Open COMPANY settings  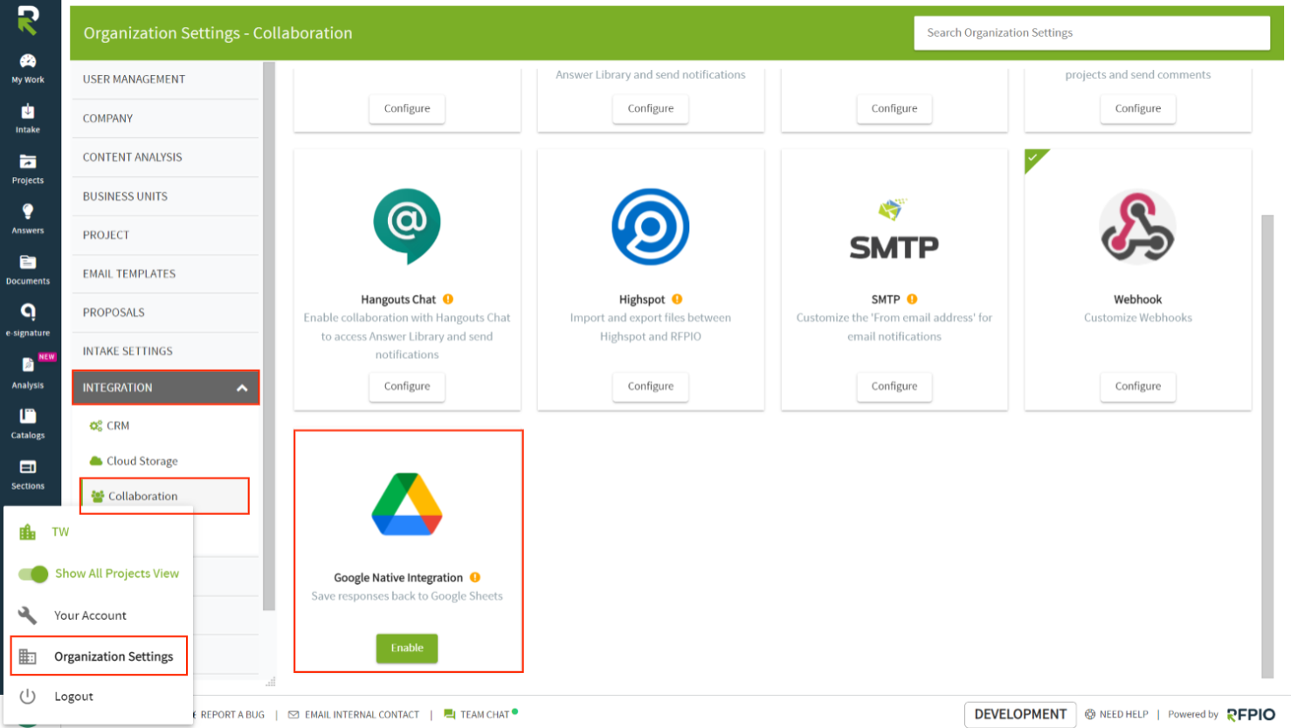(x=165, y=118)
